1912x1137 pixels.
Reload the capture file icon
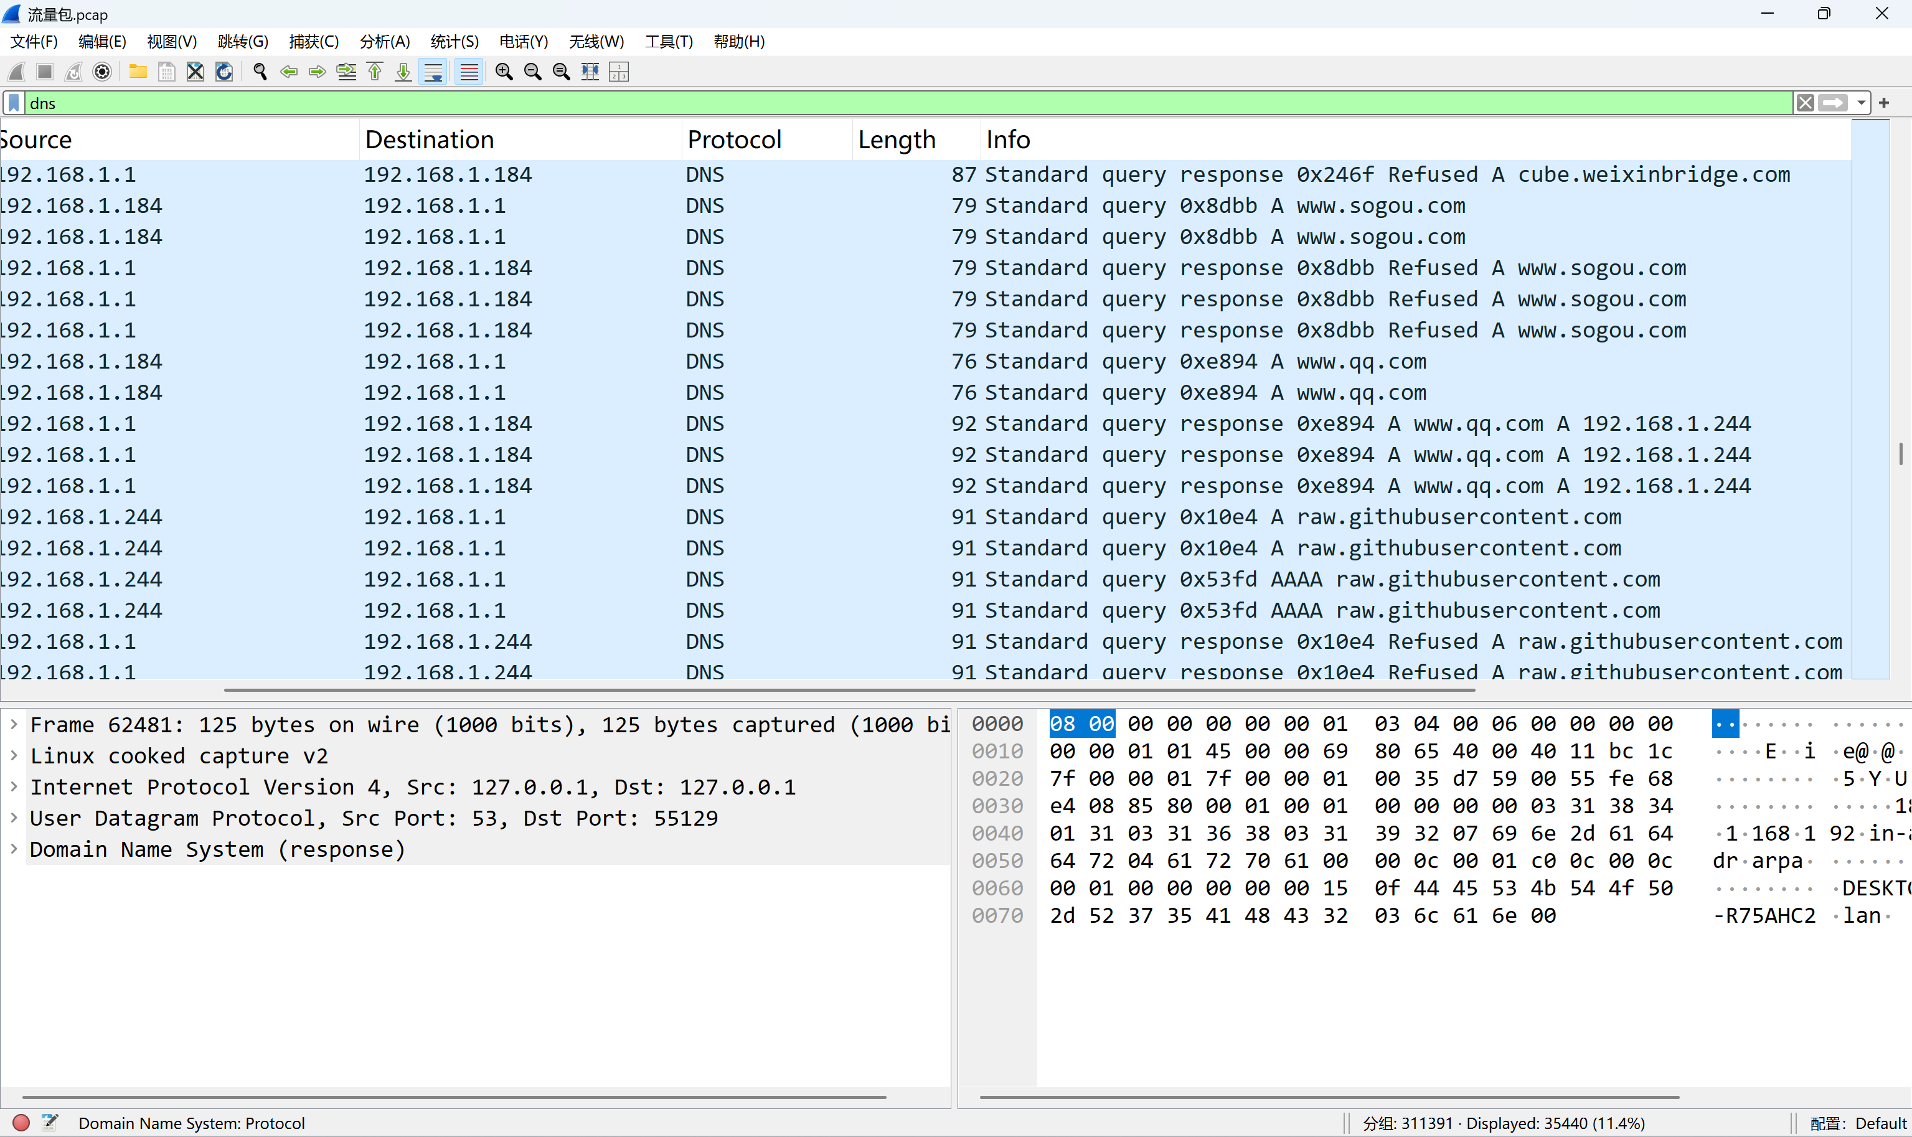tap(224, 72)
